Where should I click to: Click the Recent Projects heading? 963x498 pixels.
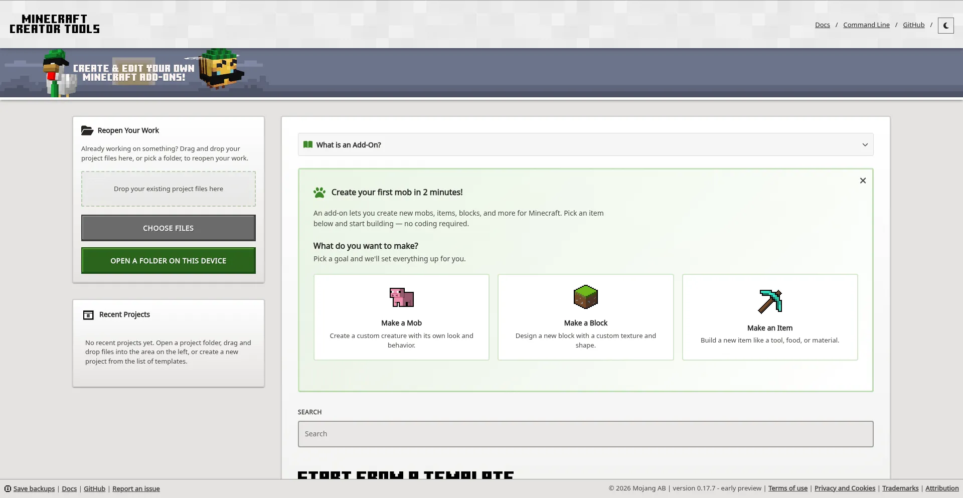pos(124,314)
